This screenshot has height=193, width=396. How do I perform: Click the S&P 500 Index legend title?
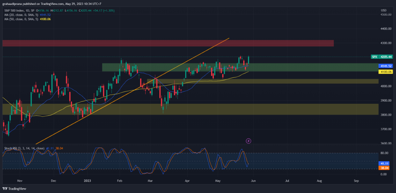(19, 10)
